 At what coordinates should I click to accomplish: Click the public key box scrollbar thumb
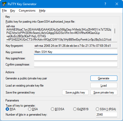point(115,31)
